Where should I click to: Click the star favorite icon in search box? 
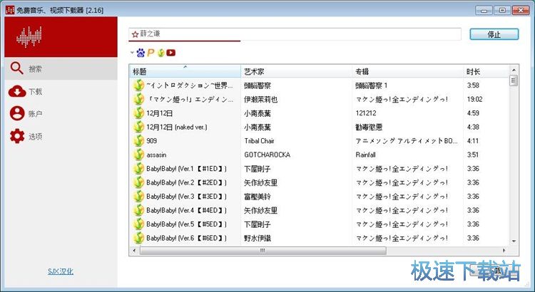[x=135, y=34]
